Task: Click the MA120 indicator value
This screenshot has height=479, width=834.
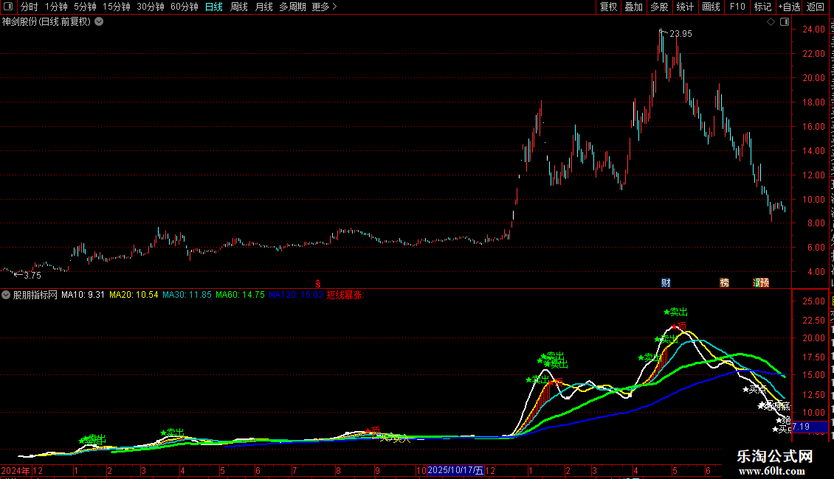Action: tap(296, 295)
